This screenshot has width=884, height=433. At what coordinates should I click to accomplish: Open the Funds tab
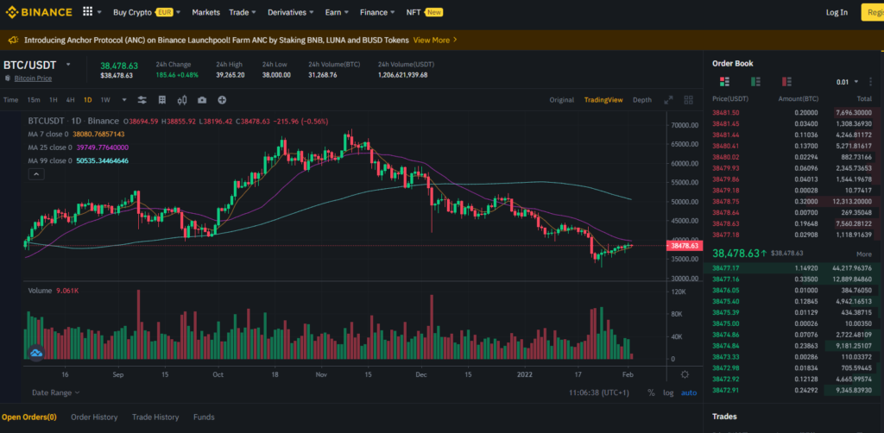(204, 417)
